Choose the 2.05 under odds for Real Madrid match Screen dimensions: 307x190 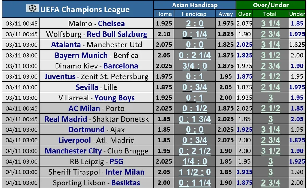tap(297, 119)
